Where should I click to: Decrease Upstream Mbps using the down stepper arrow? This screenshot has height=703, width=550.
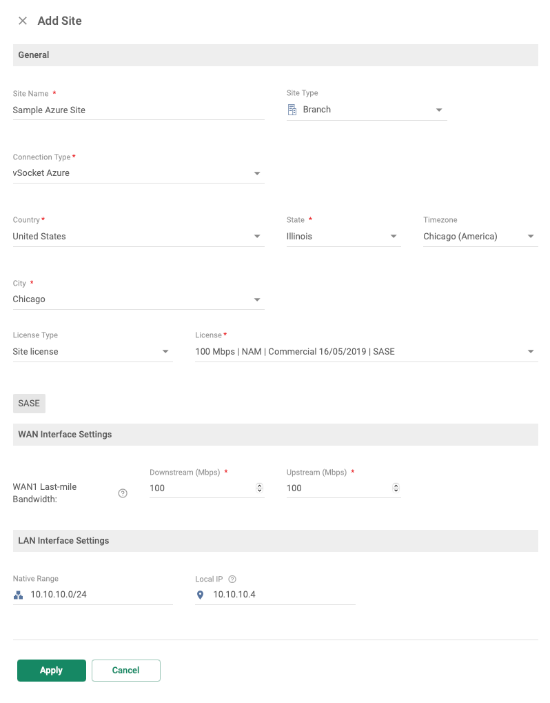point(395,491)
